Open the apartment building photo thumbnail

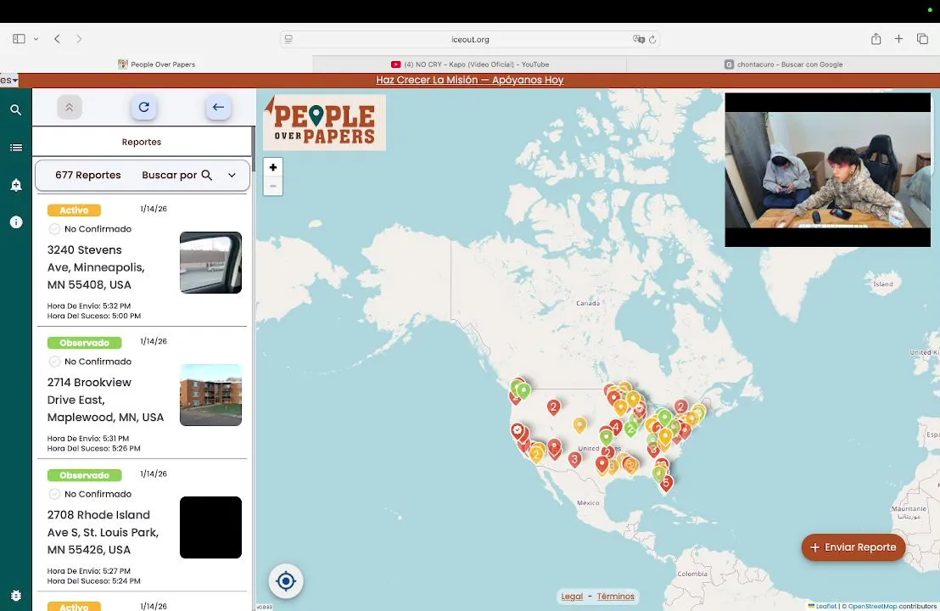(211, 395)
